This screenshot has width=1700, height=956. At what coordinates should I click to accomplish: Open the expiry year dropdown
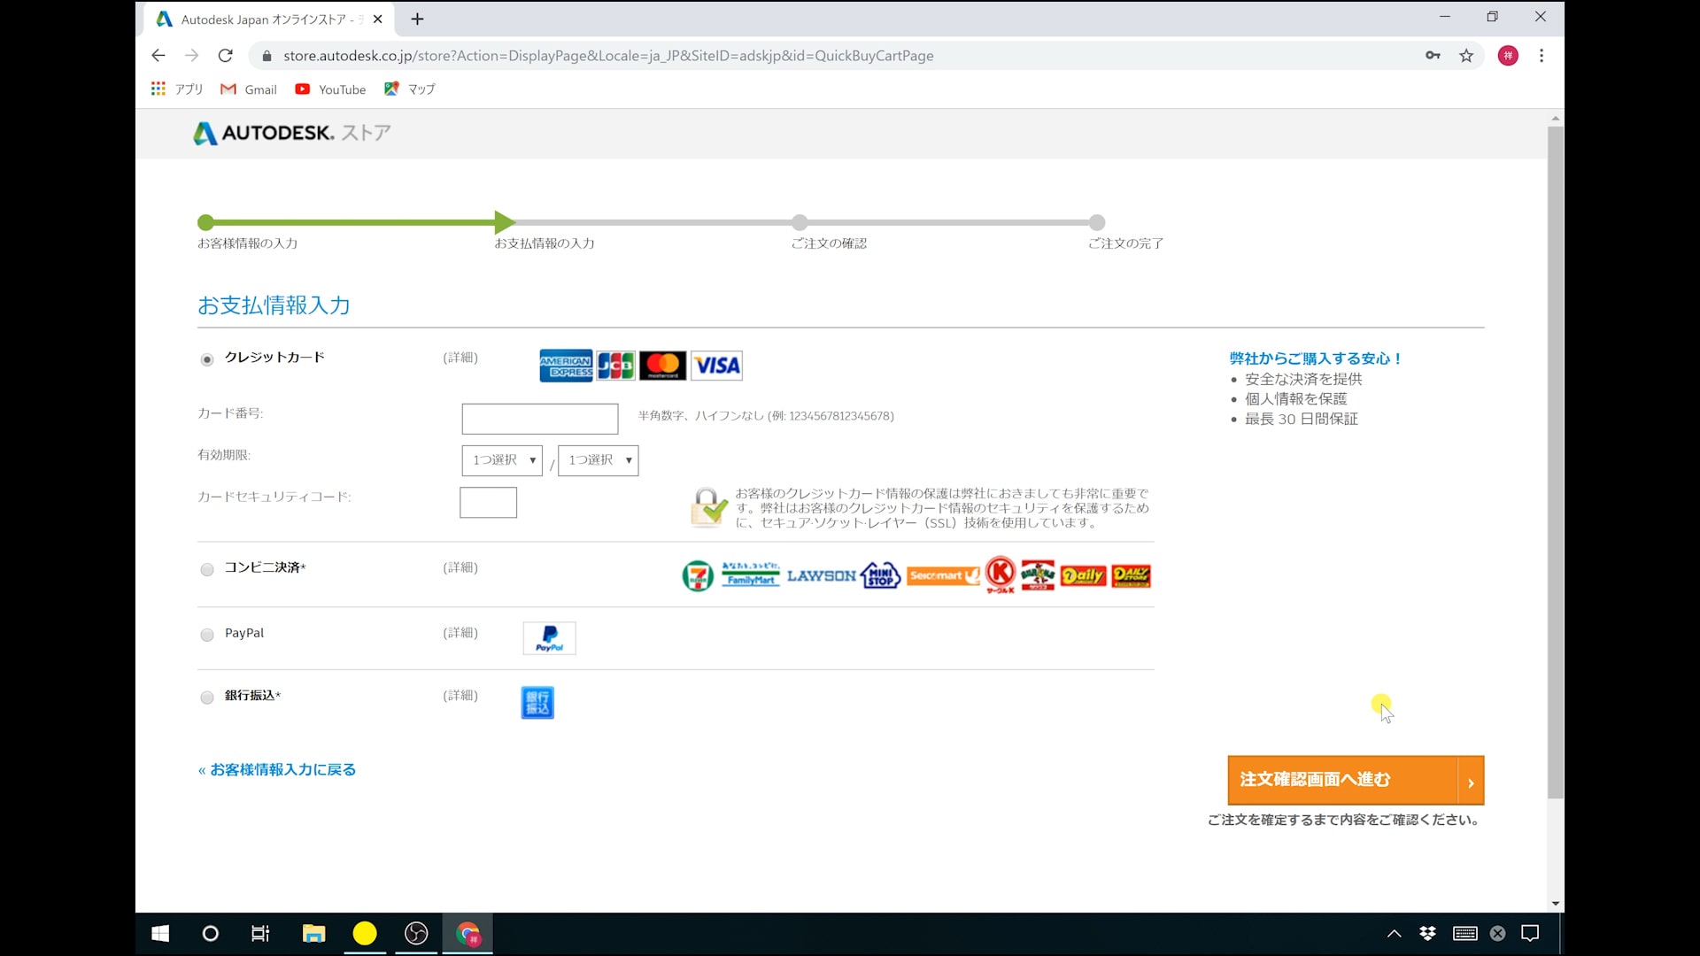[x=599, y=460]
